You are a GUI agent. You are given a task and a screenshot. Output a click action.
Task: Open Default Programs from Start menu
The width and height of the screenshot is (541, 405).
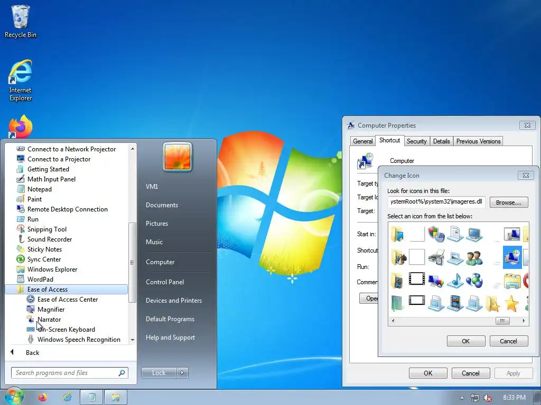point(170,319)
